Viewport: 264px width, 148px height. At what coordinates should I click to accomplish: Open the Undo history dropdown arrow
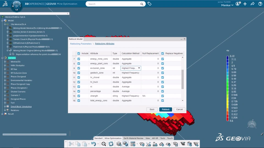pos(98,144)
